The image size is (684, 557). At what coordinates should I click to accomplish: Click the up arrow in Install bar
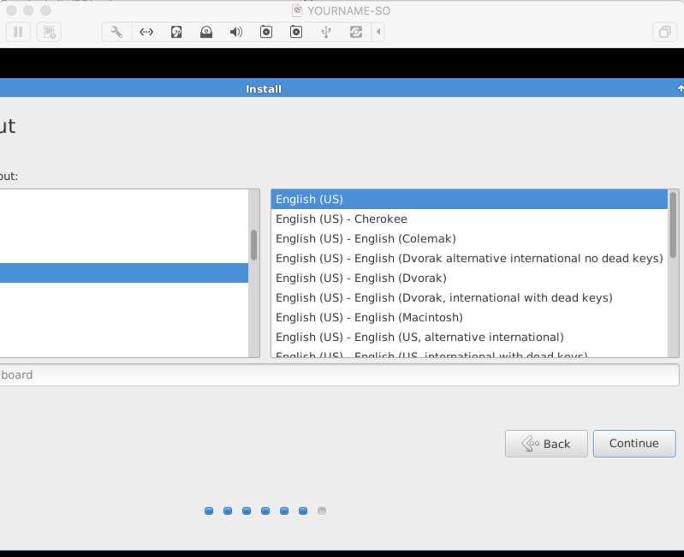680,88
